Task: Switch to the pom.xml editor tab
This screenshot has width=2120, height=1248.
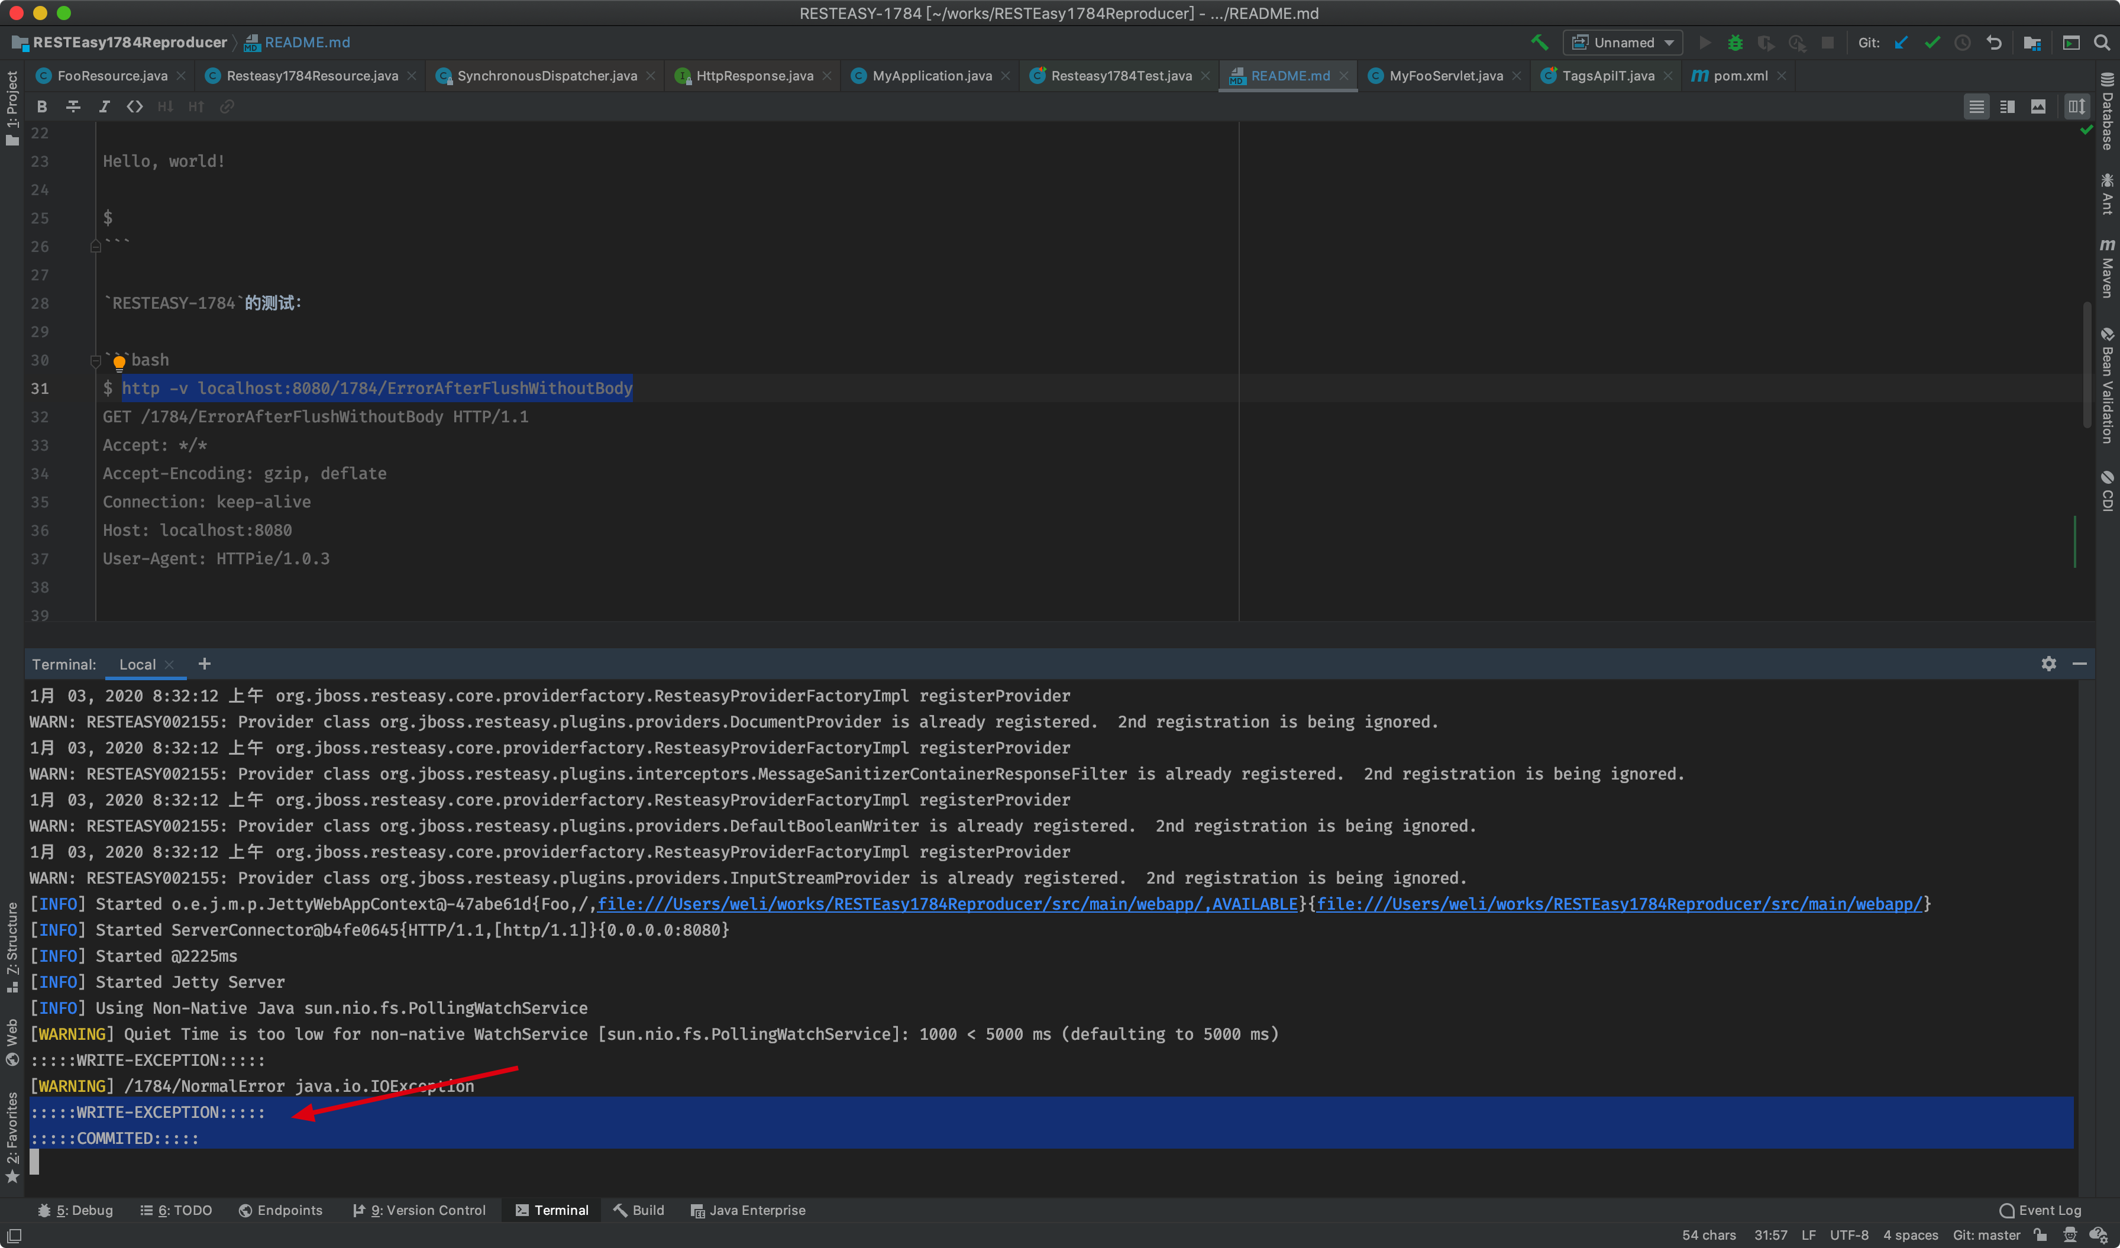Action: coord(1740,76)
